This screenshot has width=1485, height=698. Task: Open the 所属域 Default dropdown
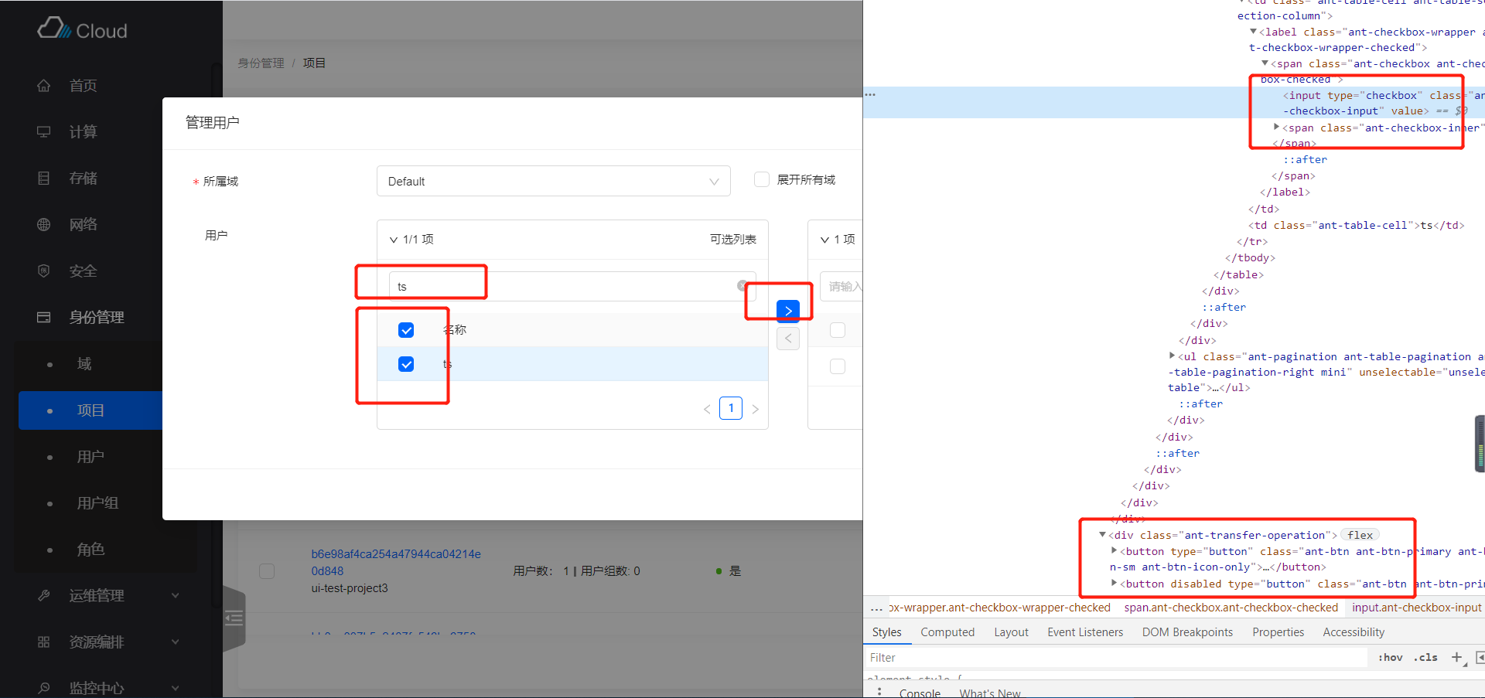point(553,182)
